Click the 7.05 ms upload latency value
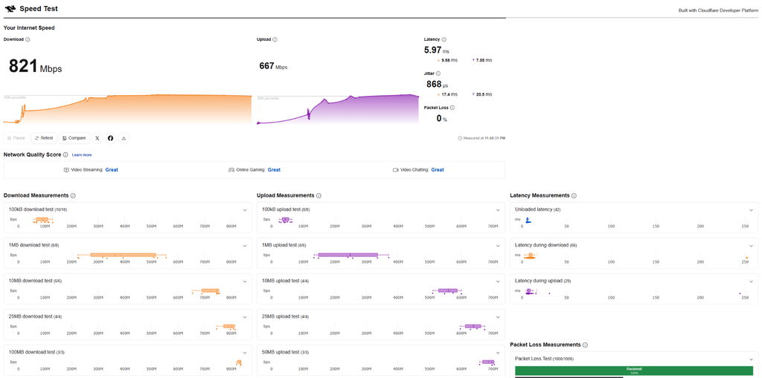The width and height of the screenshot is (762, 378). 482,61
